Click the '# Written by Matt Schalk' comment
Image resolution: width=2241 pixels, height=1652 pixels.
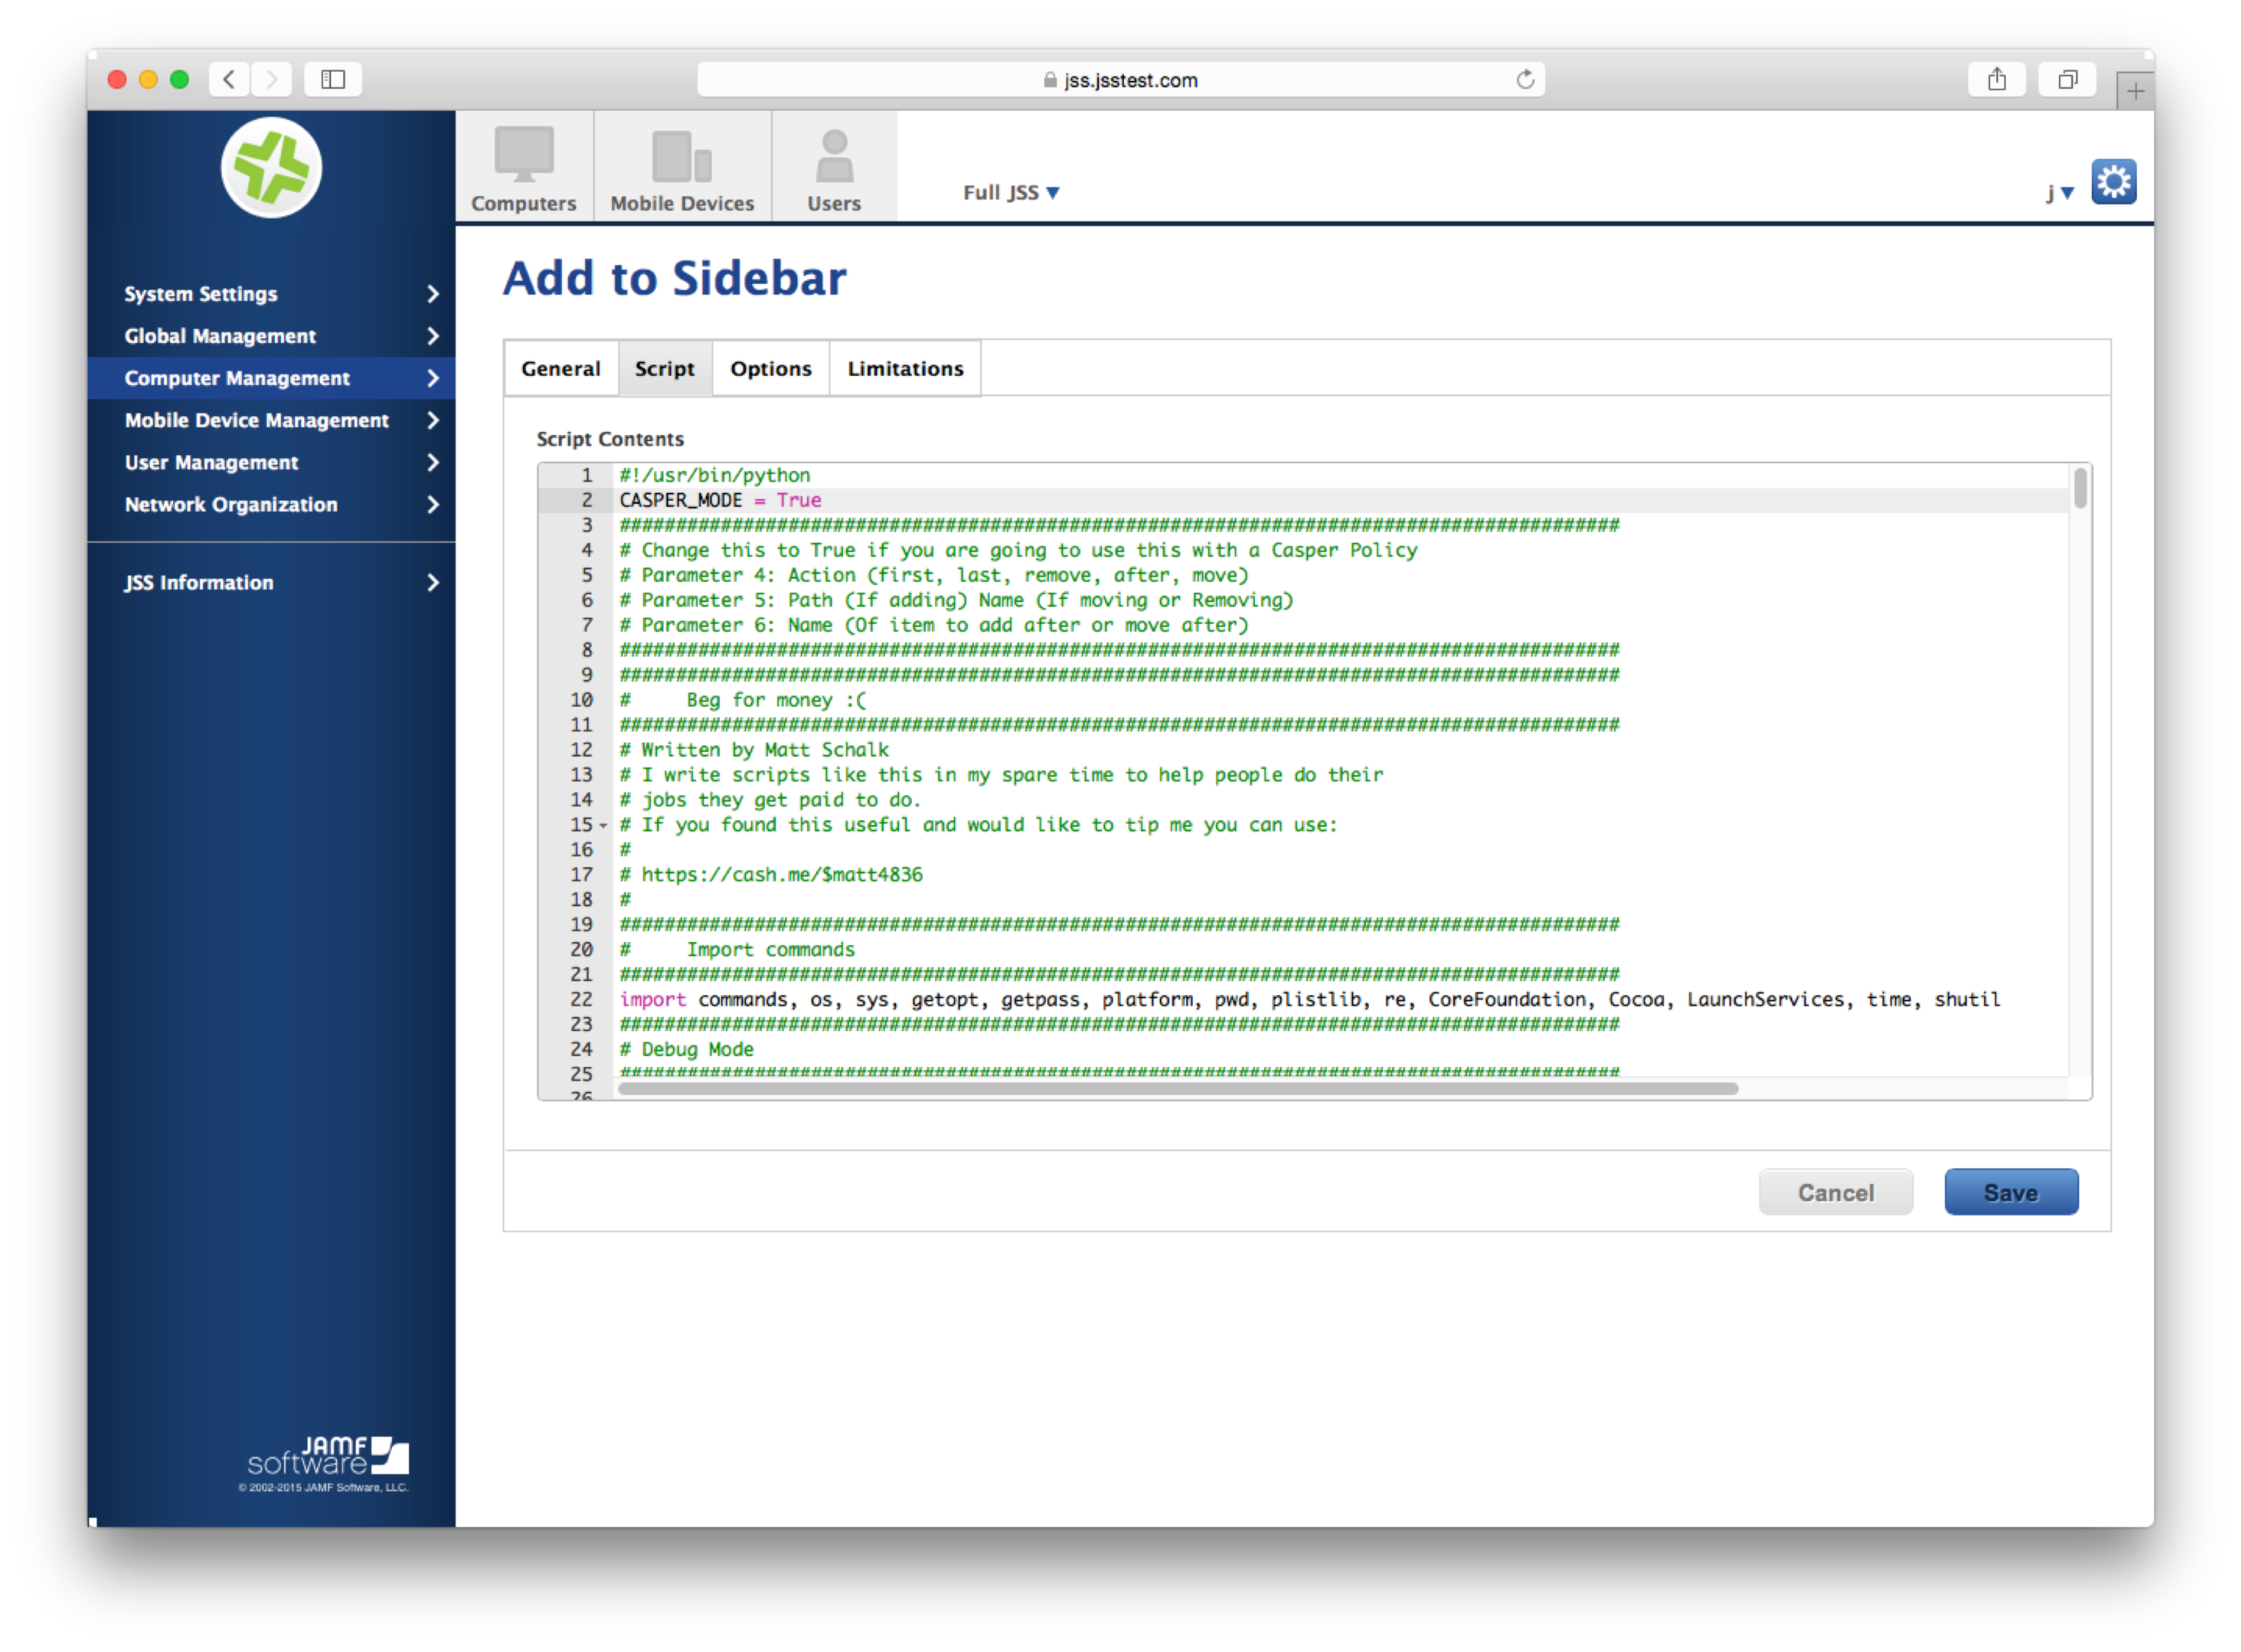[754, 750]
